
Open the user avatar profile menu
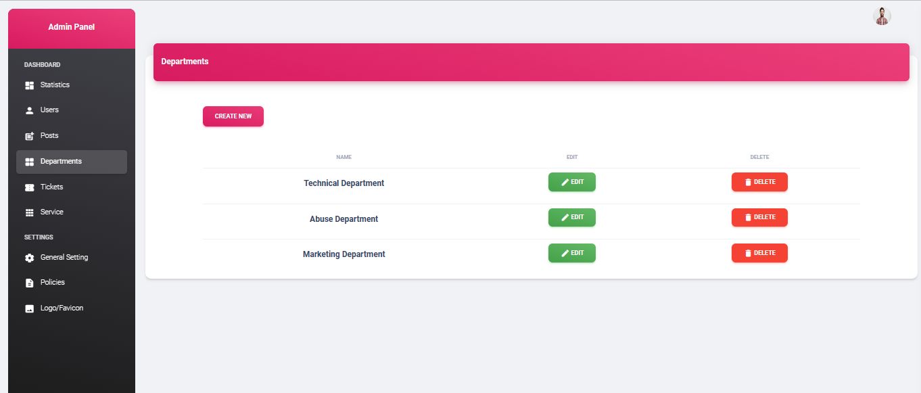click(x=882, y=16)
